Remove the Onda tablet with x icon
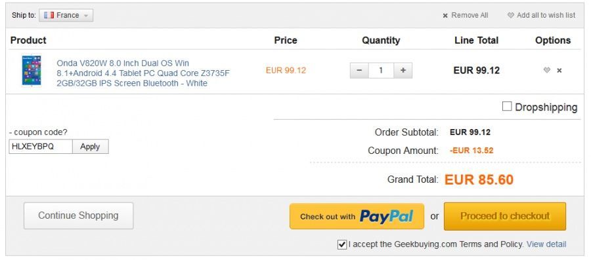 pos(559,70)
